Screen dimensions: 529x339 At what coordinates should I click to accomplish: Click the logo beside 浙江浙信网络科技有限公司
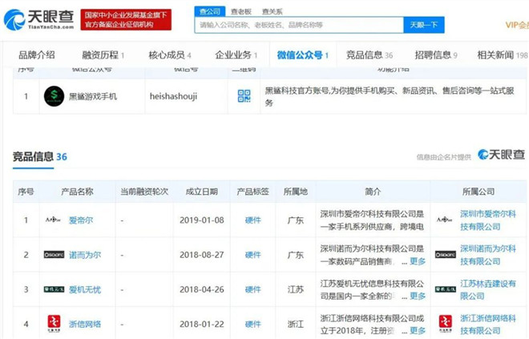pyautogui.click(x=446, y=324)
